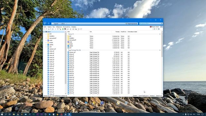Image resolution: width=206 pixels, height=116 pixels.
Task: Open File Explorer from the taskbar
Action: [14, 114]
